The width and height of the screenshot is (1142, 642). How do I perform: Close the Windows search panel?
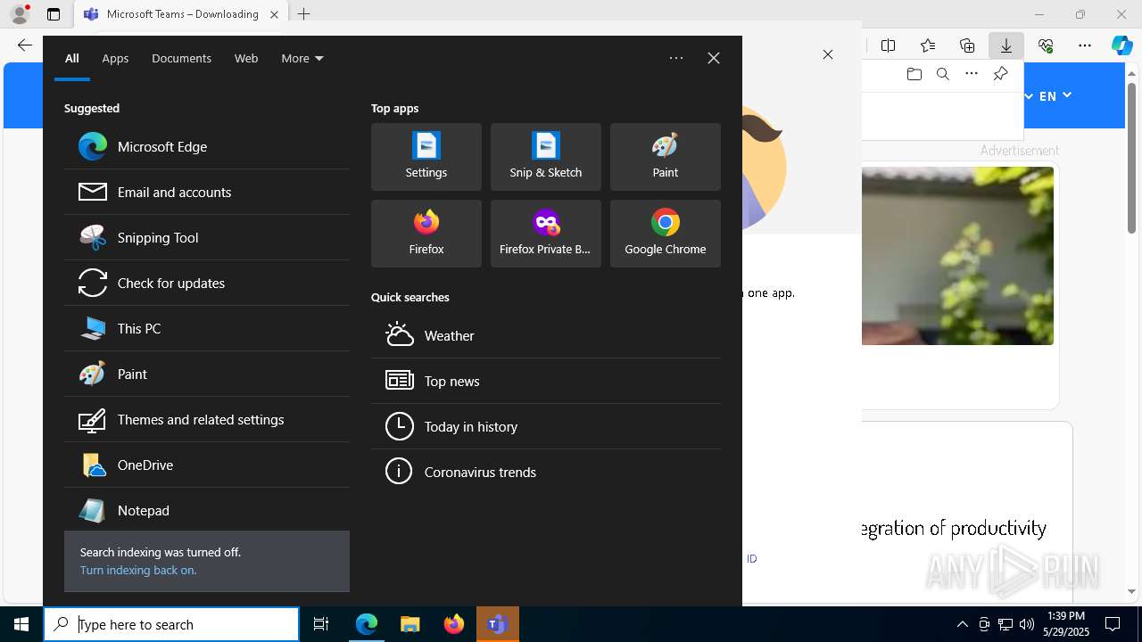[714, 58]
